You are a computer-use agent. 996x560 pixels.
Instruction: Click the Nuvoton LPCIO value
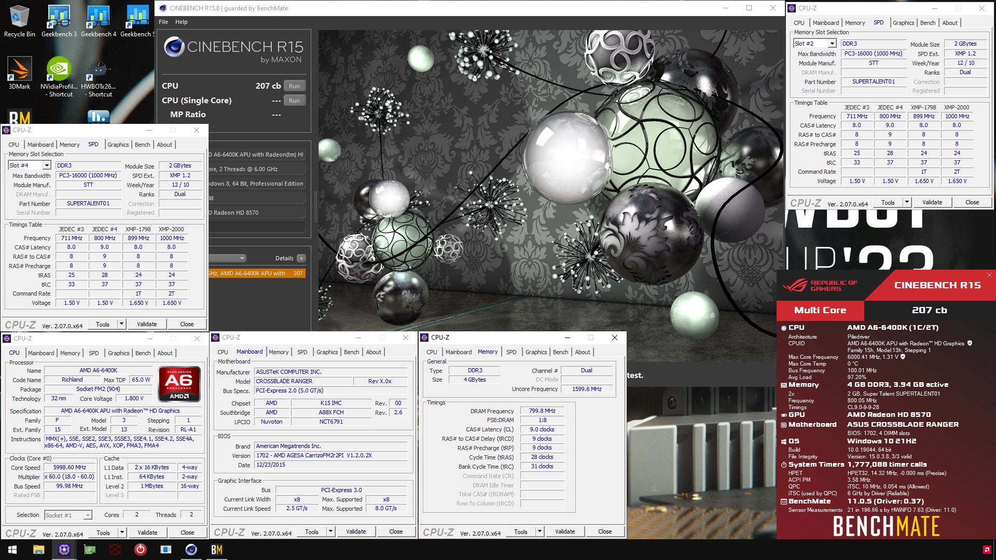[271, 422]
